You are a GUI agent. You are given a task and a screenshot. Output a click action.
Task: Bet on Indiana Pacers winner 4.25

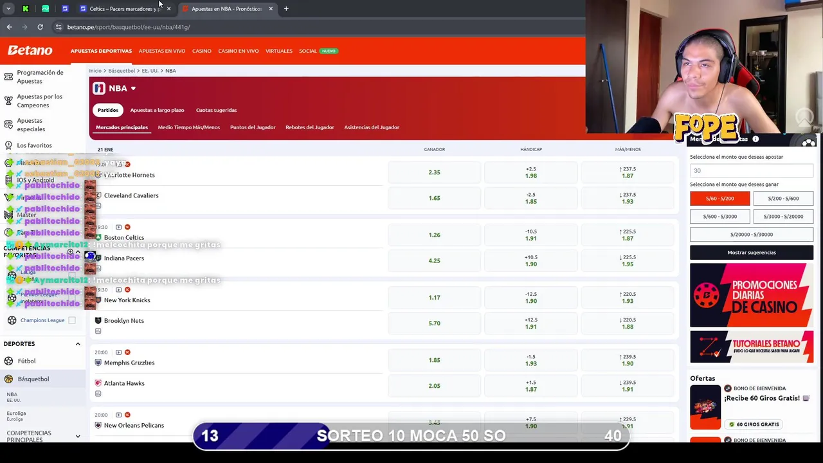pos(434,260)
